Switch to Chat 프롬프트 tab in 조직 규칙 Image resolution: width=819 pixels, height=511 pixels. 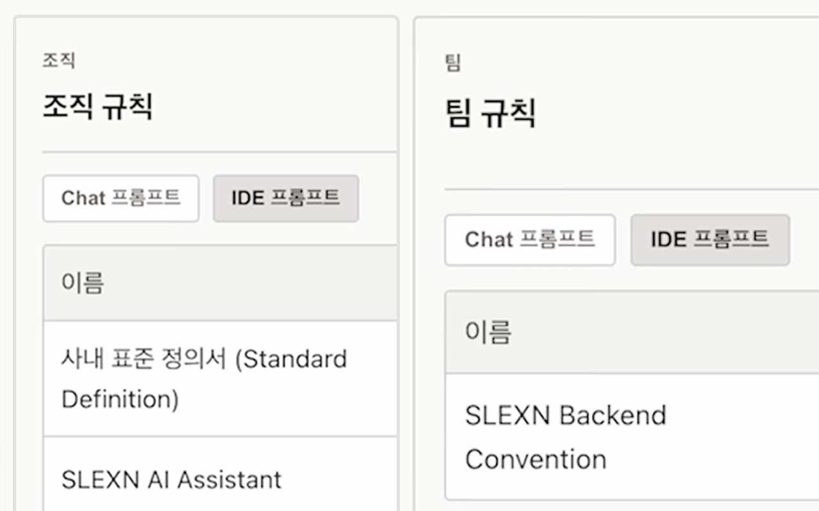click(x=121, y=198)
